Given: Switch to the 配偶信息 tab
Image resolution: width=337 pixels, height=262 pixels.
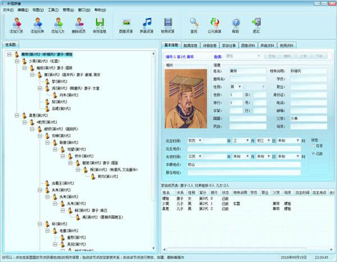Looking at the screenshot, I should coord(190,46).
